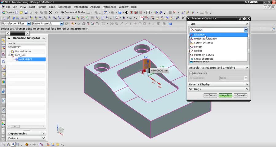The height and width of the screenshot is (147, 276).
Task: Click the New file icon
Action: click(x=16, y=13)
